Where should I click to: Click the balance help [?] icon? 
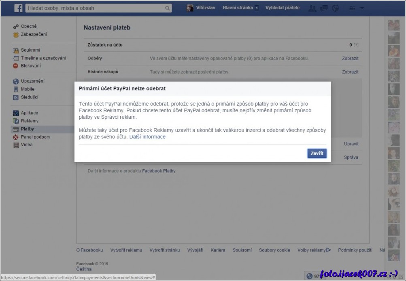pyautogui.click(x=356, y=45)
